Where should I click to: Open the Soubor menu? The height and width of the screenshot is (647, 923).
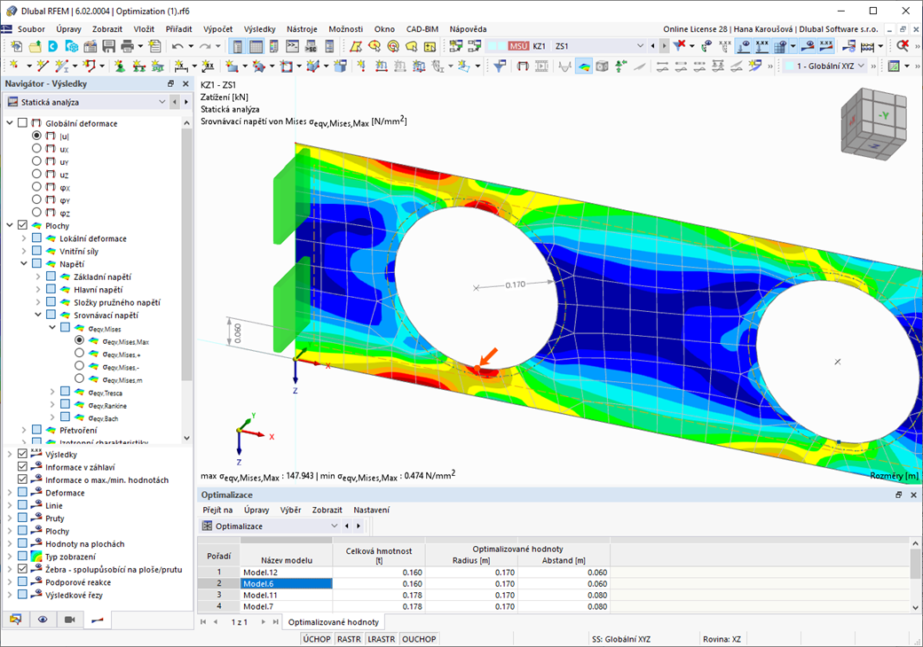[x=31, y=28]
